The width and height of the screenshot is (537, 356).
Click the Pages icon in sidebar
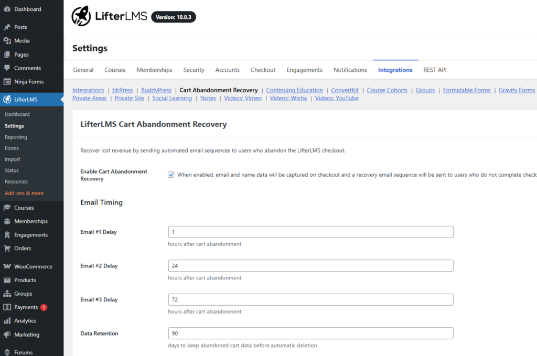(x=7, y=55)
